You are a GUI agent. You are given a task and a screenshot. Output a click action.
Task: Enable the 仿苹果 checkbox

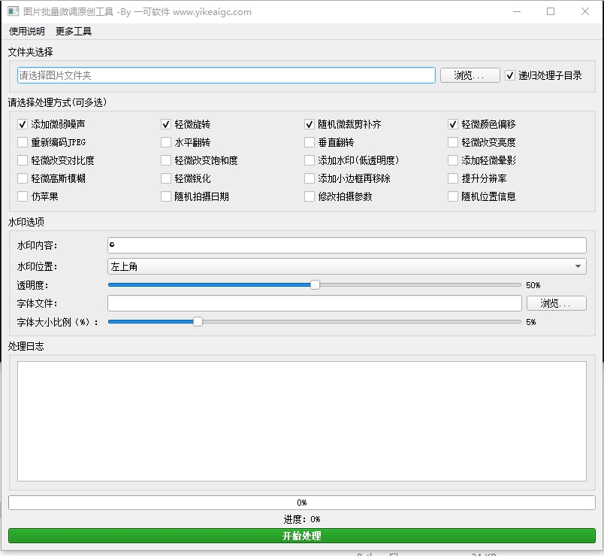(23, 196)
